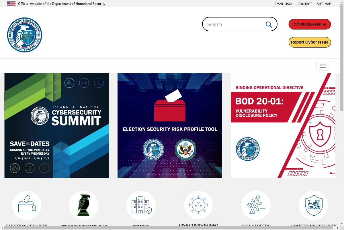Open the President's Cup chess knight icon
Image resolution: width=344 pixels, height=230 pixels.
[x=84, y=205]
